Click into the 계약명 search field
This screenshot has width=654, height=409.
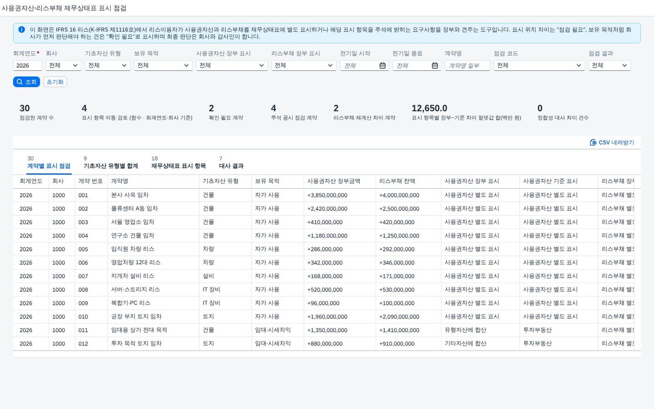(x=467, y=65)
